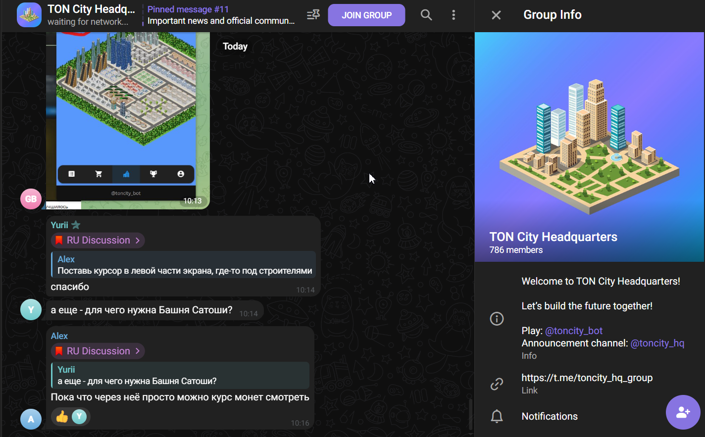Screen dimensions: 705x437
Task: Open the @toncity_hq announcement channel link
Action: point(657,343)
